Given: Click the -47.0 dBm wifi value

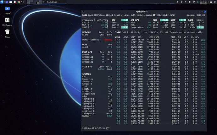Looking at the screenshot, I should pos(109,47).
